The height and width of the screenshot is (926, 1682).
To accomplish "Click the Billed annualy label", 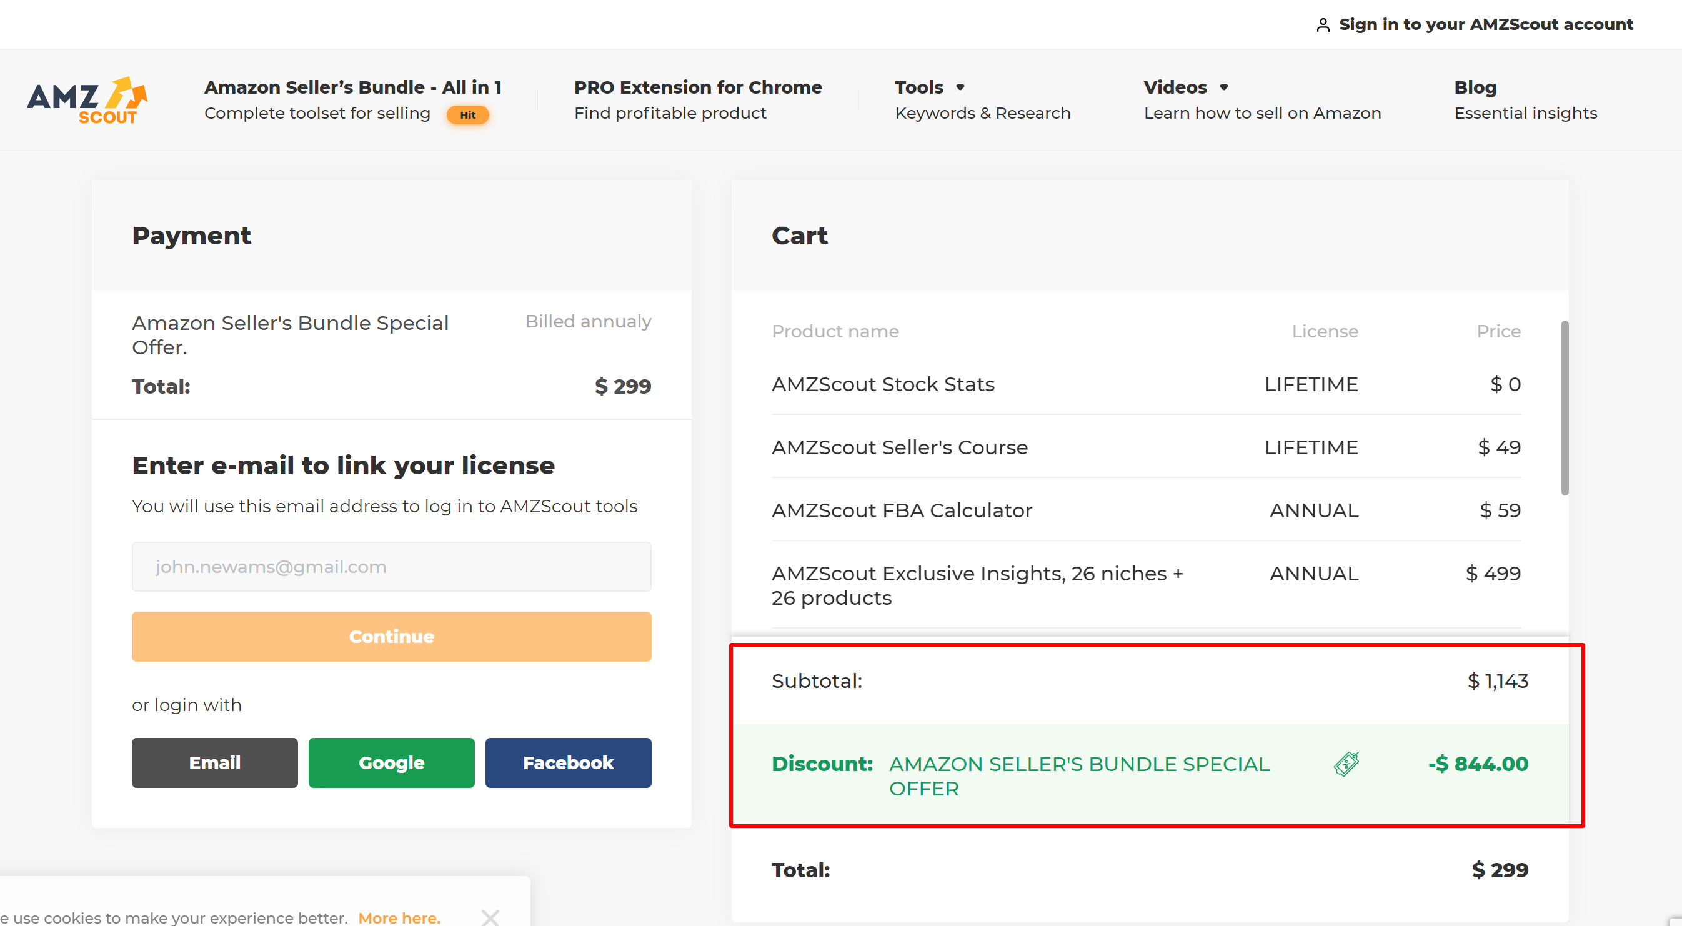I will 588,321.
